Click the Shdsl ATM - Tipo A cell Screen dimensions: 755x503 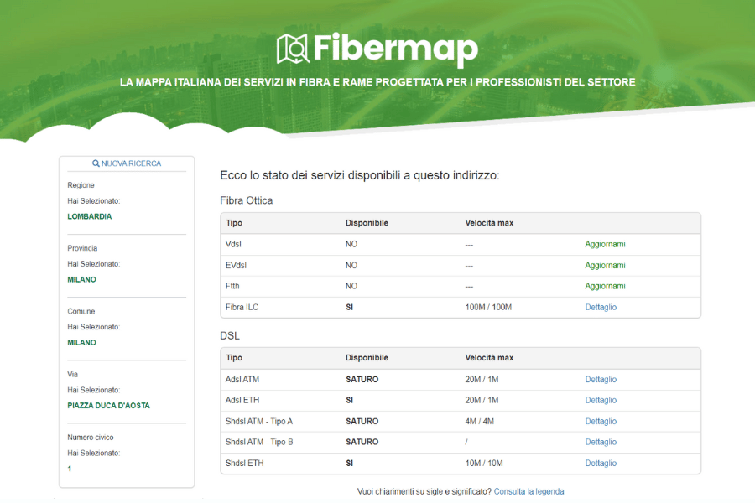click(x=259, y=421)
